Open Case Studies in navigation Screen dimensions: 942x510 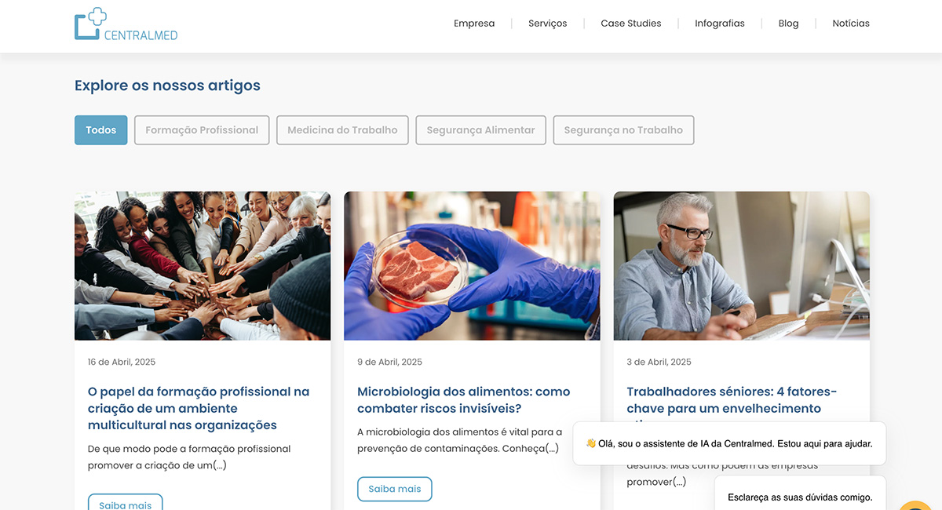pos(631,24)
